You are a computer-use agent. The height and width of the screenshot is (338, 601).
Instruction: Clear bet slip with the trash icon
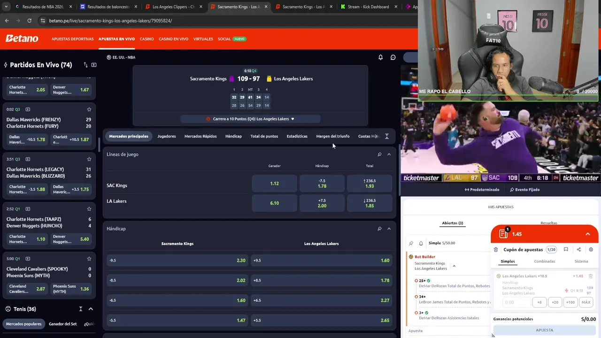coord(496,250)
